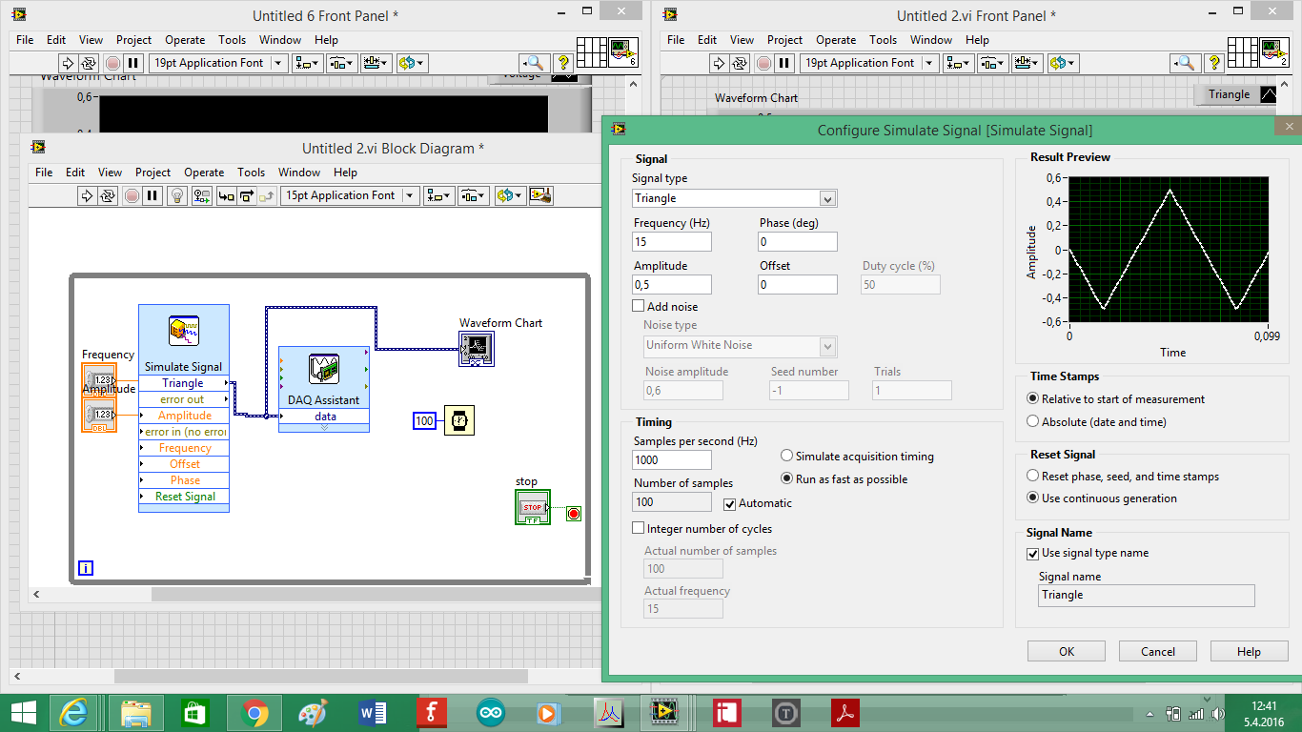Select Run as fast as possible option

787,479
